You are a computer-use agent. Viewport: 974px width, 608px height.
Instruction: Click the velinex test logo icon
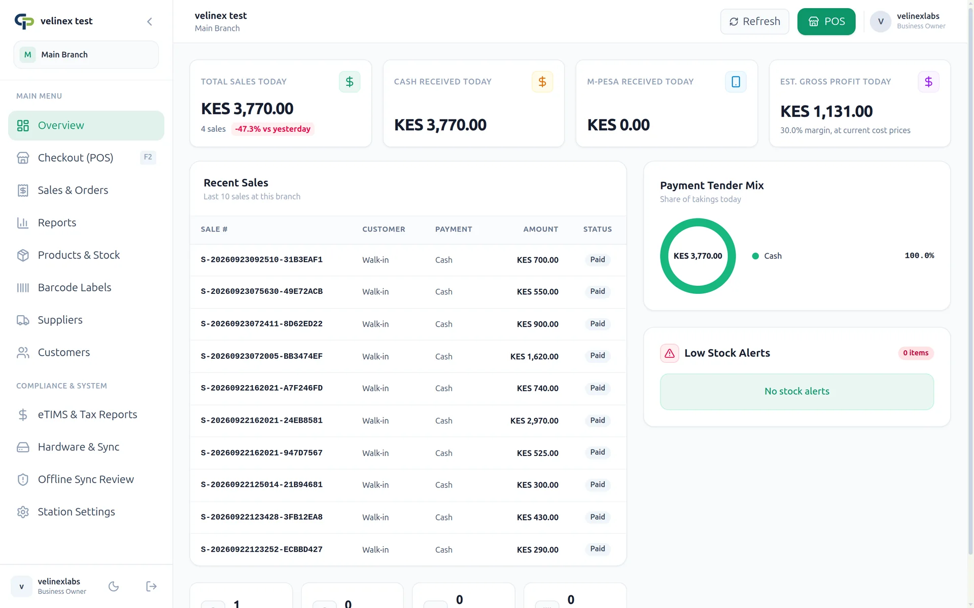point(24,21)
